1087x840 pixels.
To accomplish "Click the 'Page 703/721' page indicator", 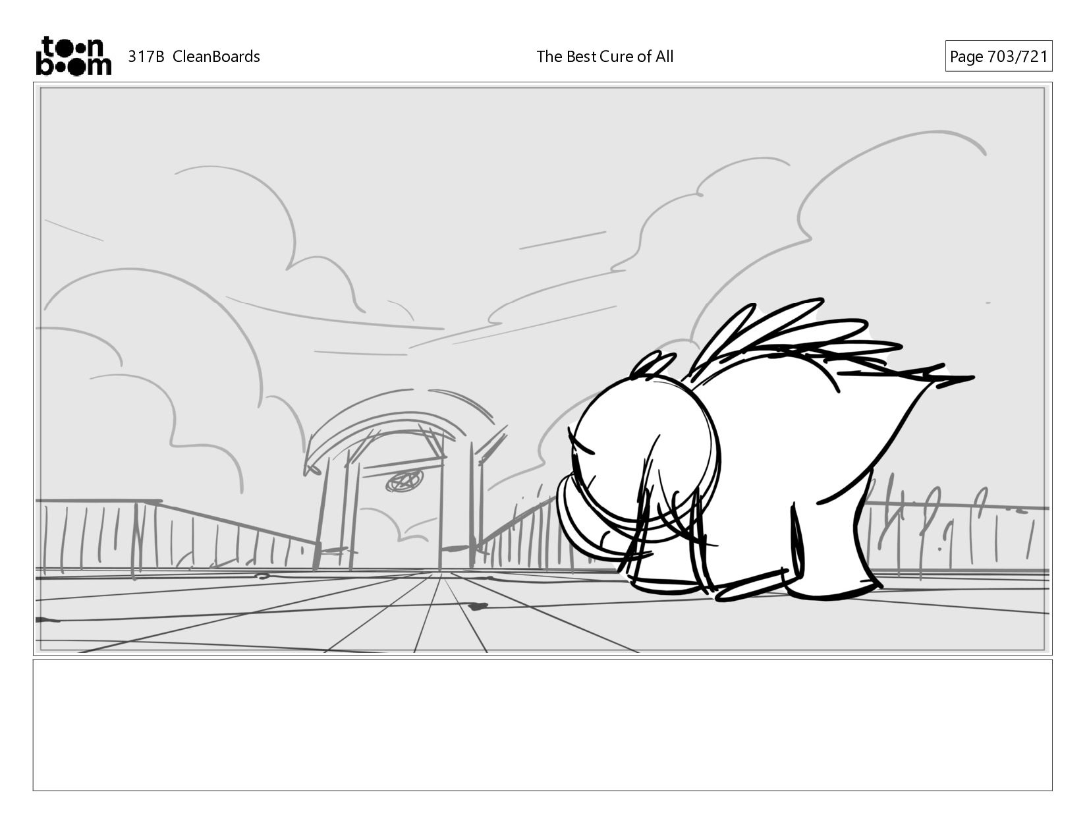I will 998,57.
